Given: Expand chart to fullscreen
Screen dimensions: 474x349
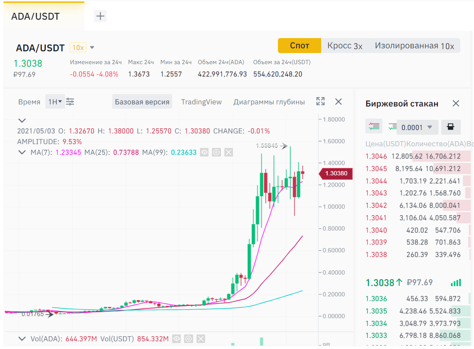Looking at the screenshot, I should [x=320, y=101].
